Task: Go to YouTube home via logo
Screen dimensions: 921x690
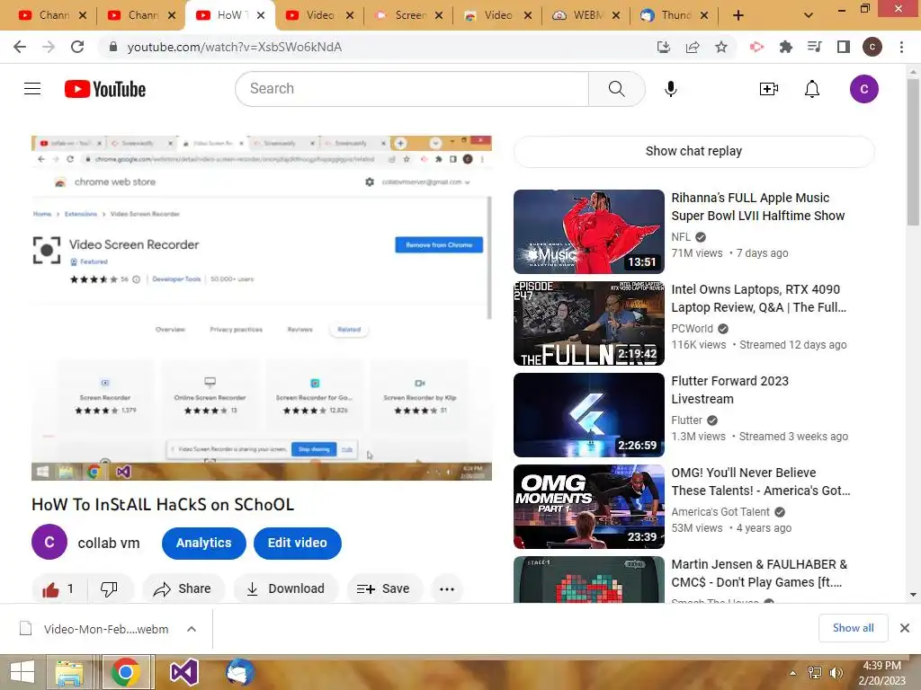Action: click(x=105, y=89)
